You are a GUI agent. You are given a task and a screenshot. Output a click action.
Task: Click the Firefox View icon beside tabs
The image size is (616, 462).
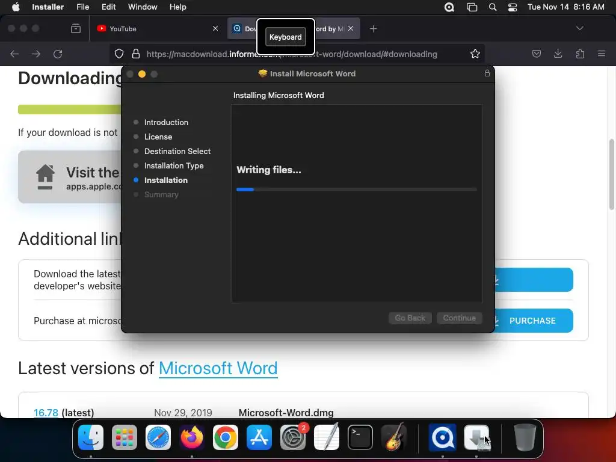pos(76,28)
